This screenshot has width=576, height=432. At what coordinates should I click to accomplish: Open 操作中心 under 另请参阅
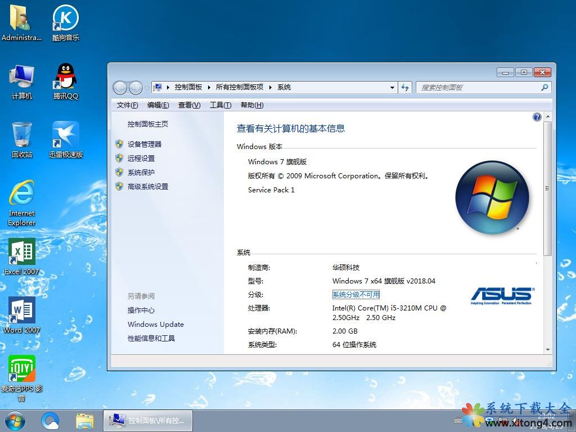[x=141, y=310]
